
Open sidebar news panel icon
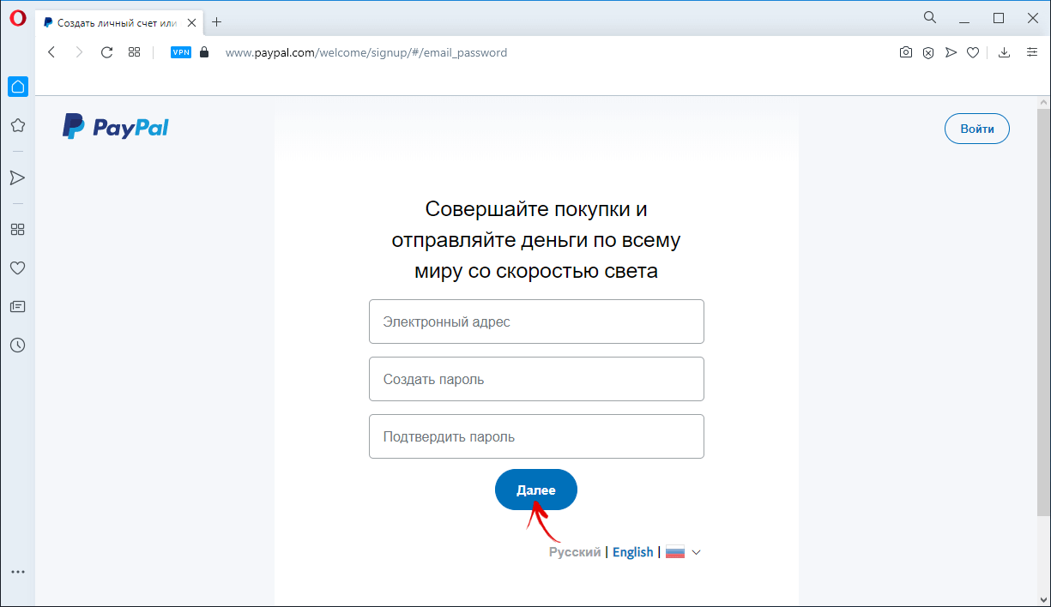pos(17,306)
